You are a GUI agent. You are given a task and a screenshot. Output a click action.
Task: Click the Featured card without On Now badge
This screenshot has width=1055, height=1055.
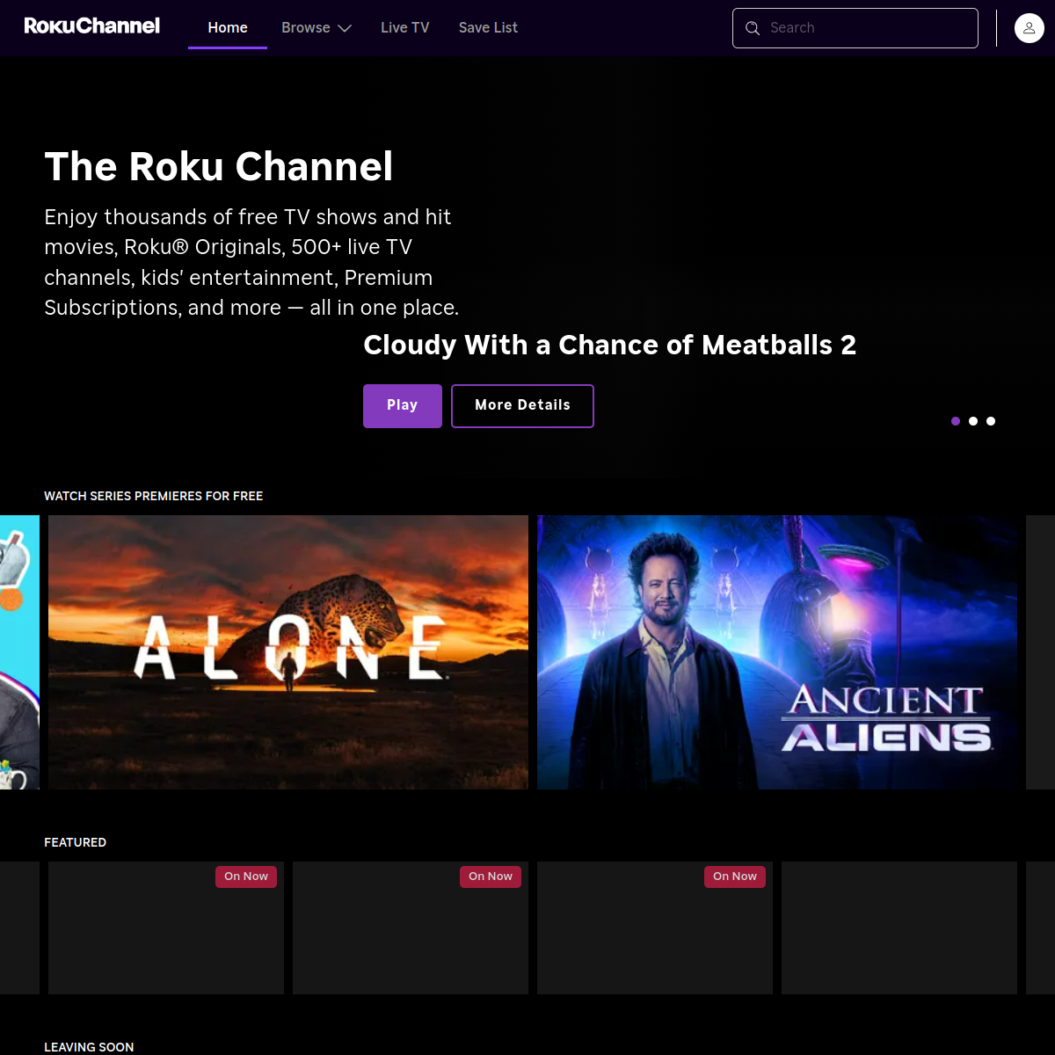coord(899,928)
